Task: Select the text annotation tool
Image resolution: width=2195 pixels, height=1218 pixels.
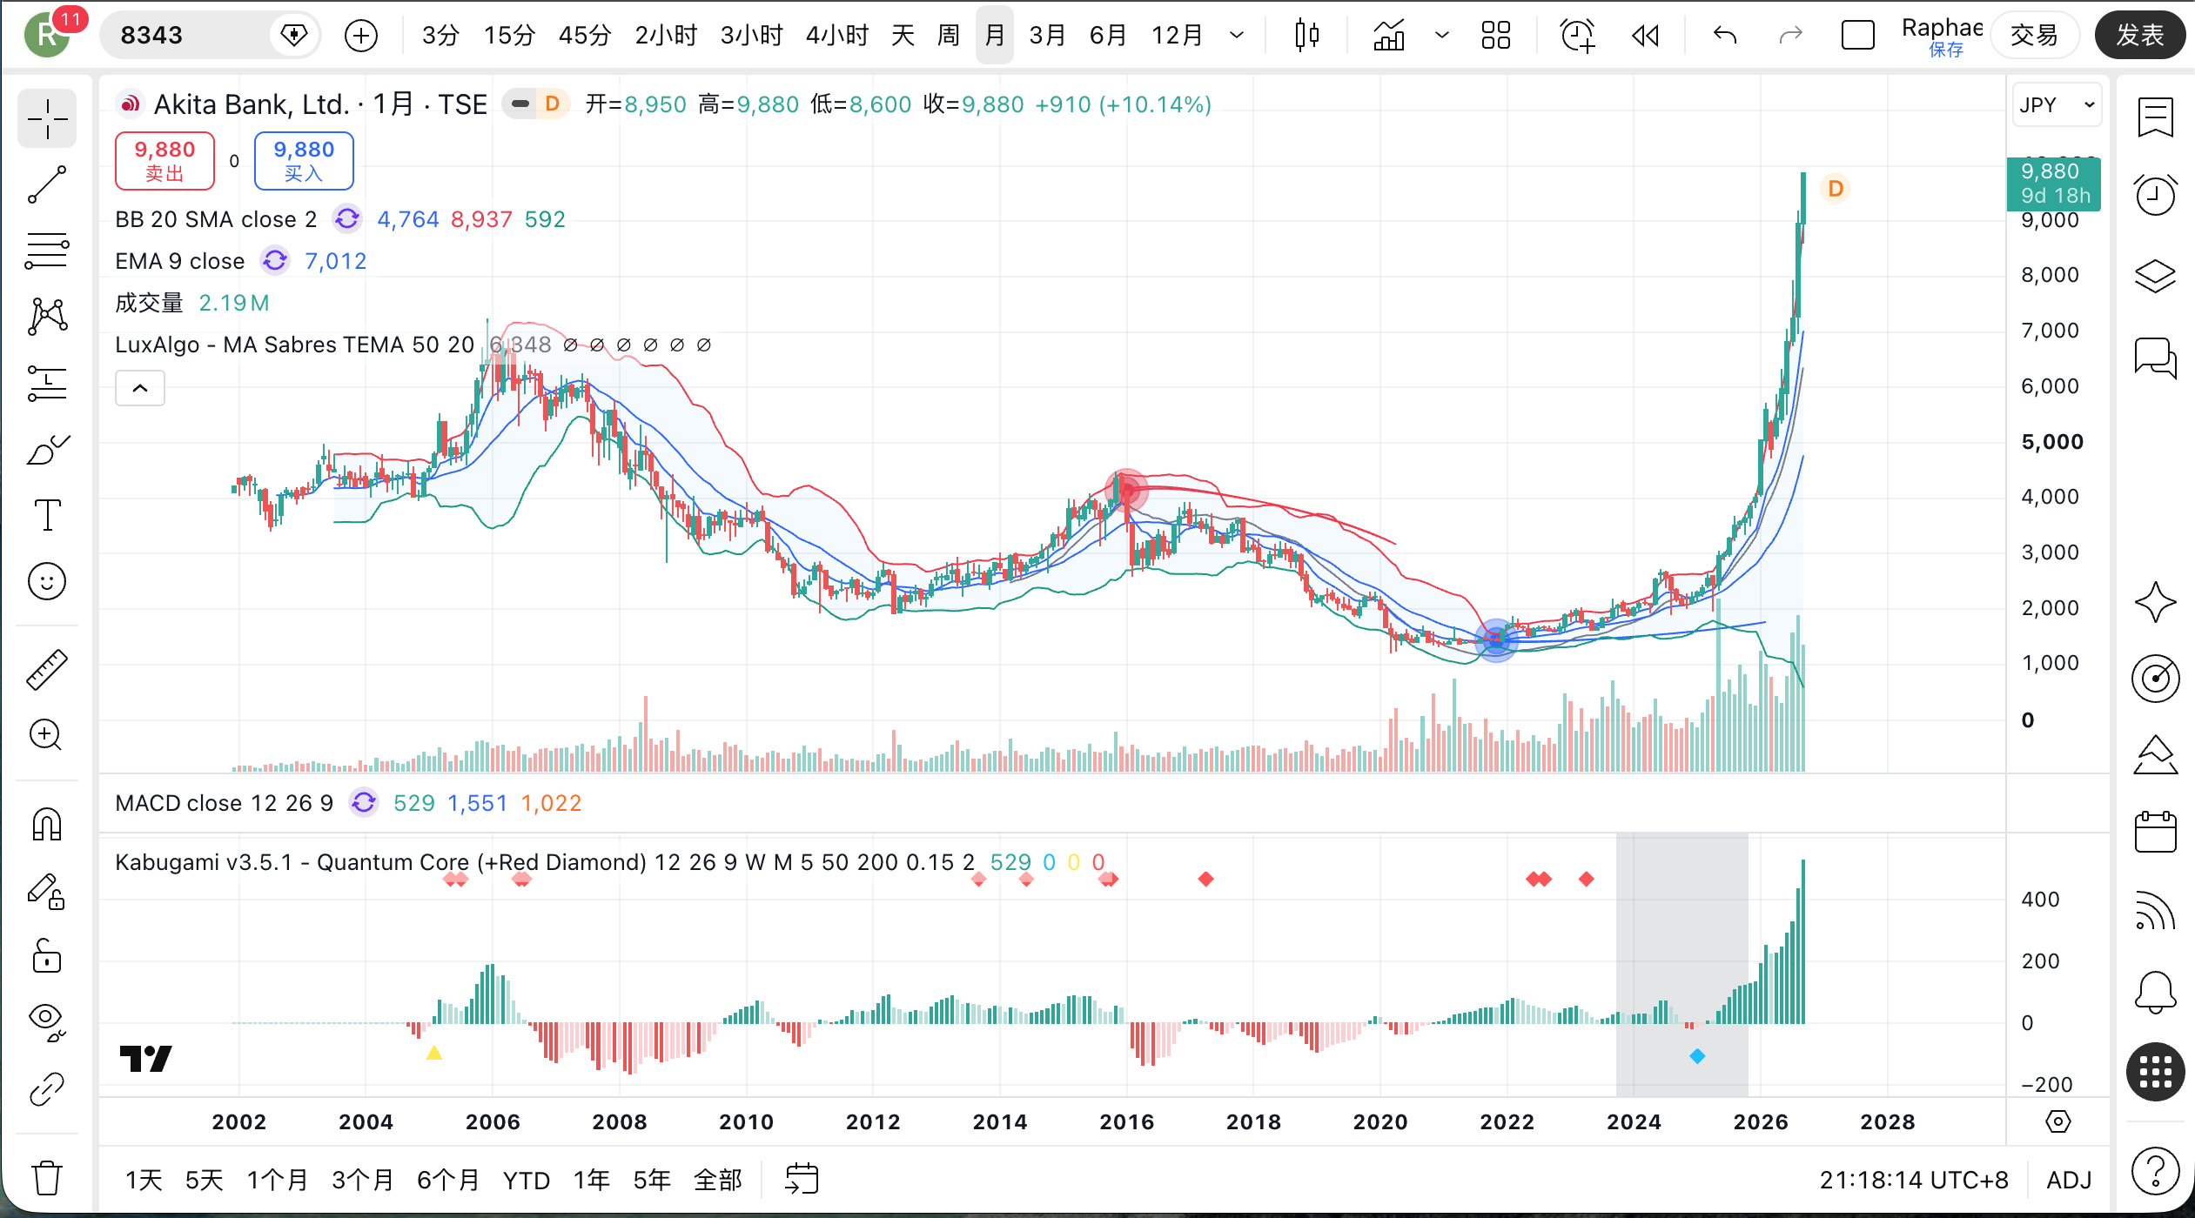Action: coord(47,515)
